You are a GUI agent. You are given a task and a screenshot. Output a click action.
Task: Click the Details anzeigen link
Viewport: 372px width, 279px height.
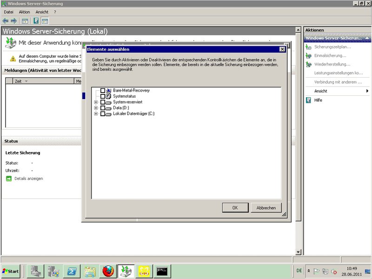click(29, 179)
